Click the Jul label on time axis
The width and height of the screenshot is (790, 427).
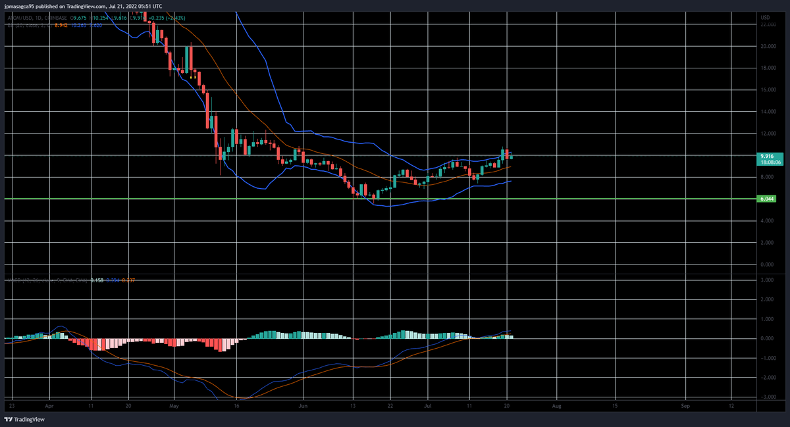pos(429,407)
